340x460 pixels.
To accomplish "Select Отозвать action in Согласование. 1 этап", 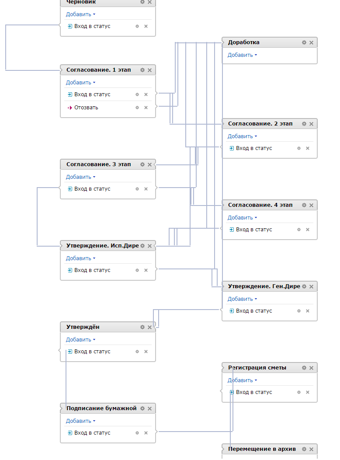I will click(x=86, y=108).
